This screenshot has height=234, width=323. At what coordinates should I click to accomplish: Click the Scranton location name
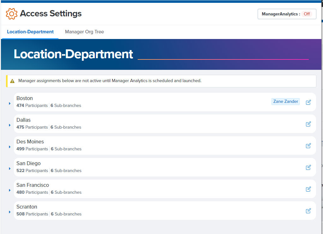[27, 207]
